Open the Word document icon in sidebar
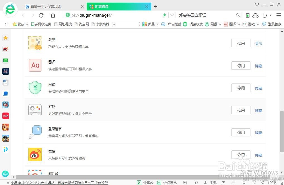This screenshot has width=284, height=185. point(6,83)
